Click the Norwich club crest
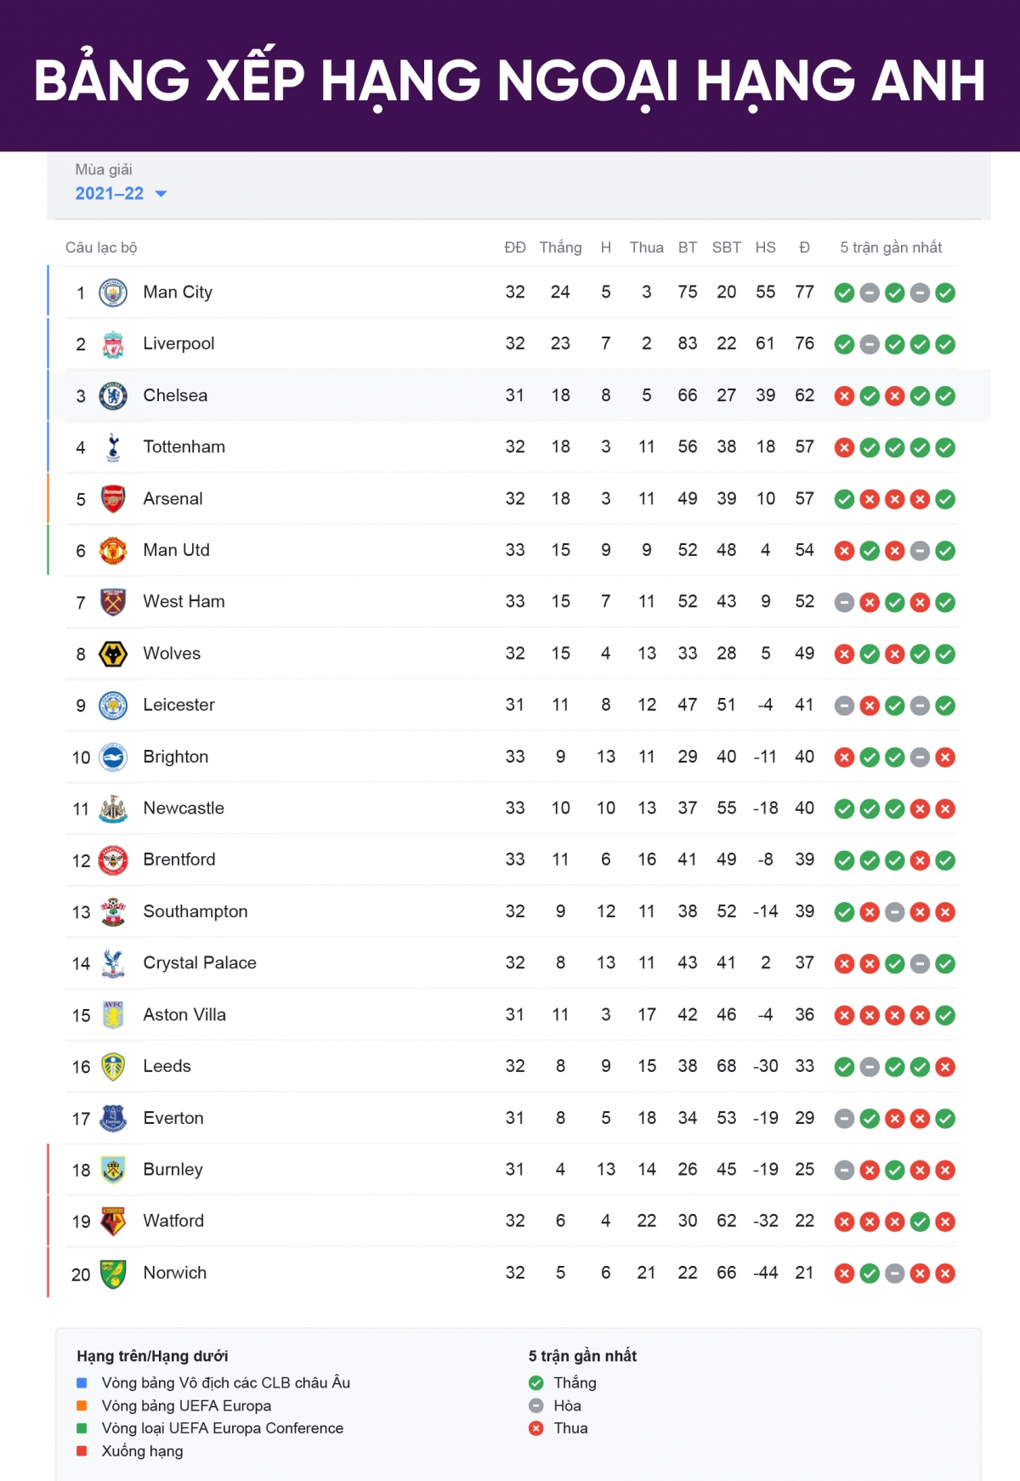This screenshot has width=1020, height=1481. [x=113, y=1274]
